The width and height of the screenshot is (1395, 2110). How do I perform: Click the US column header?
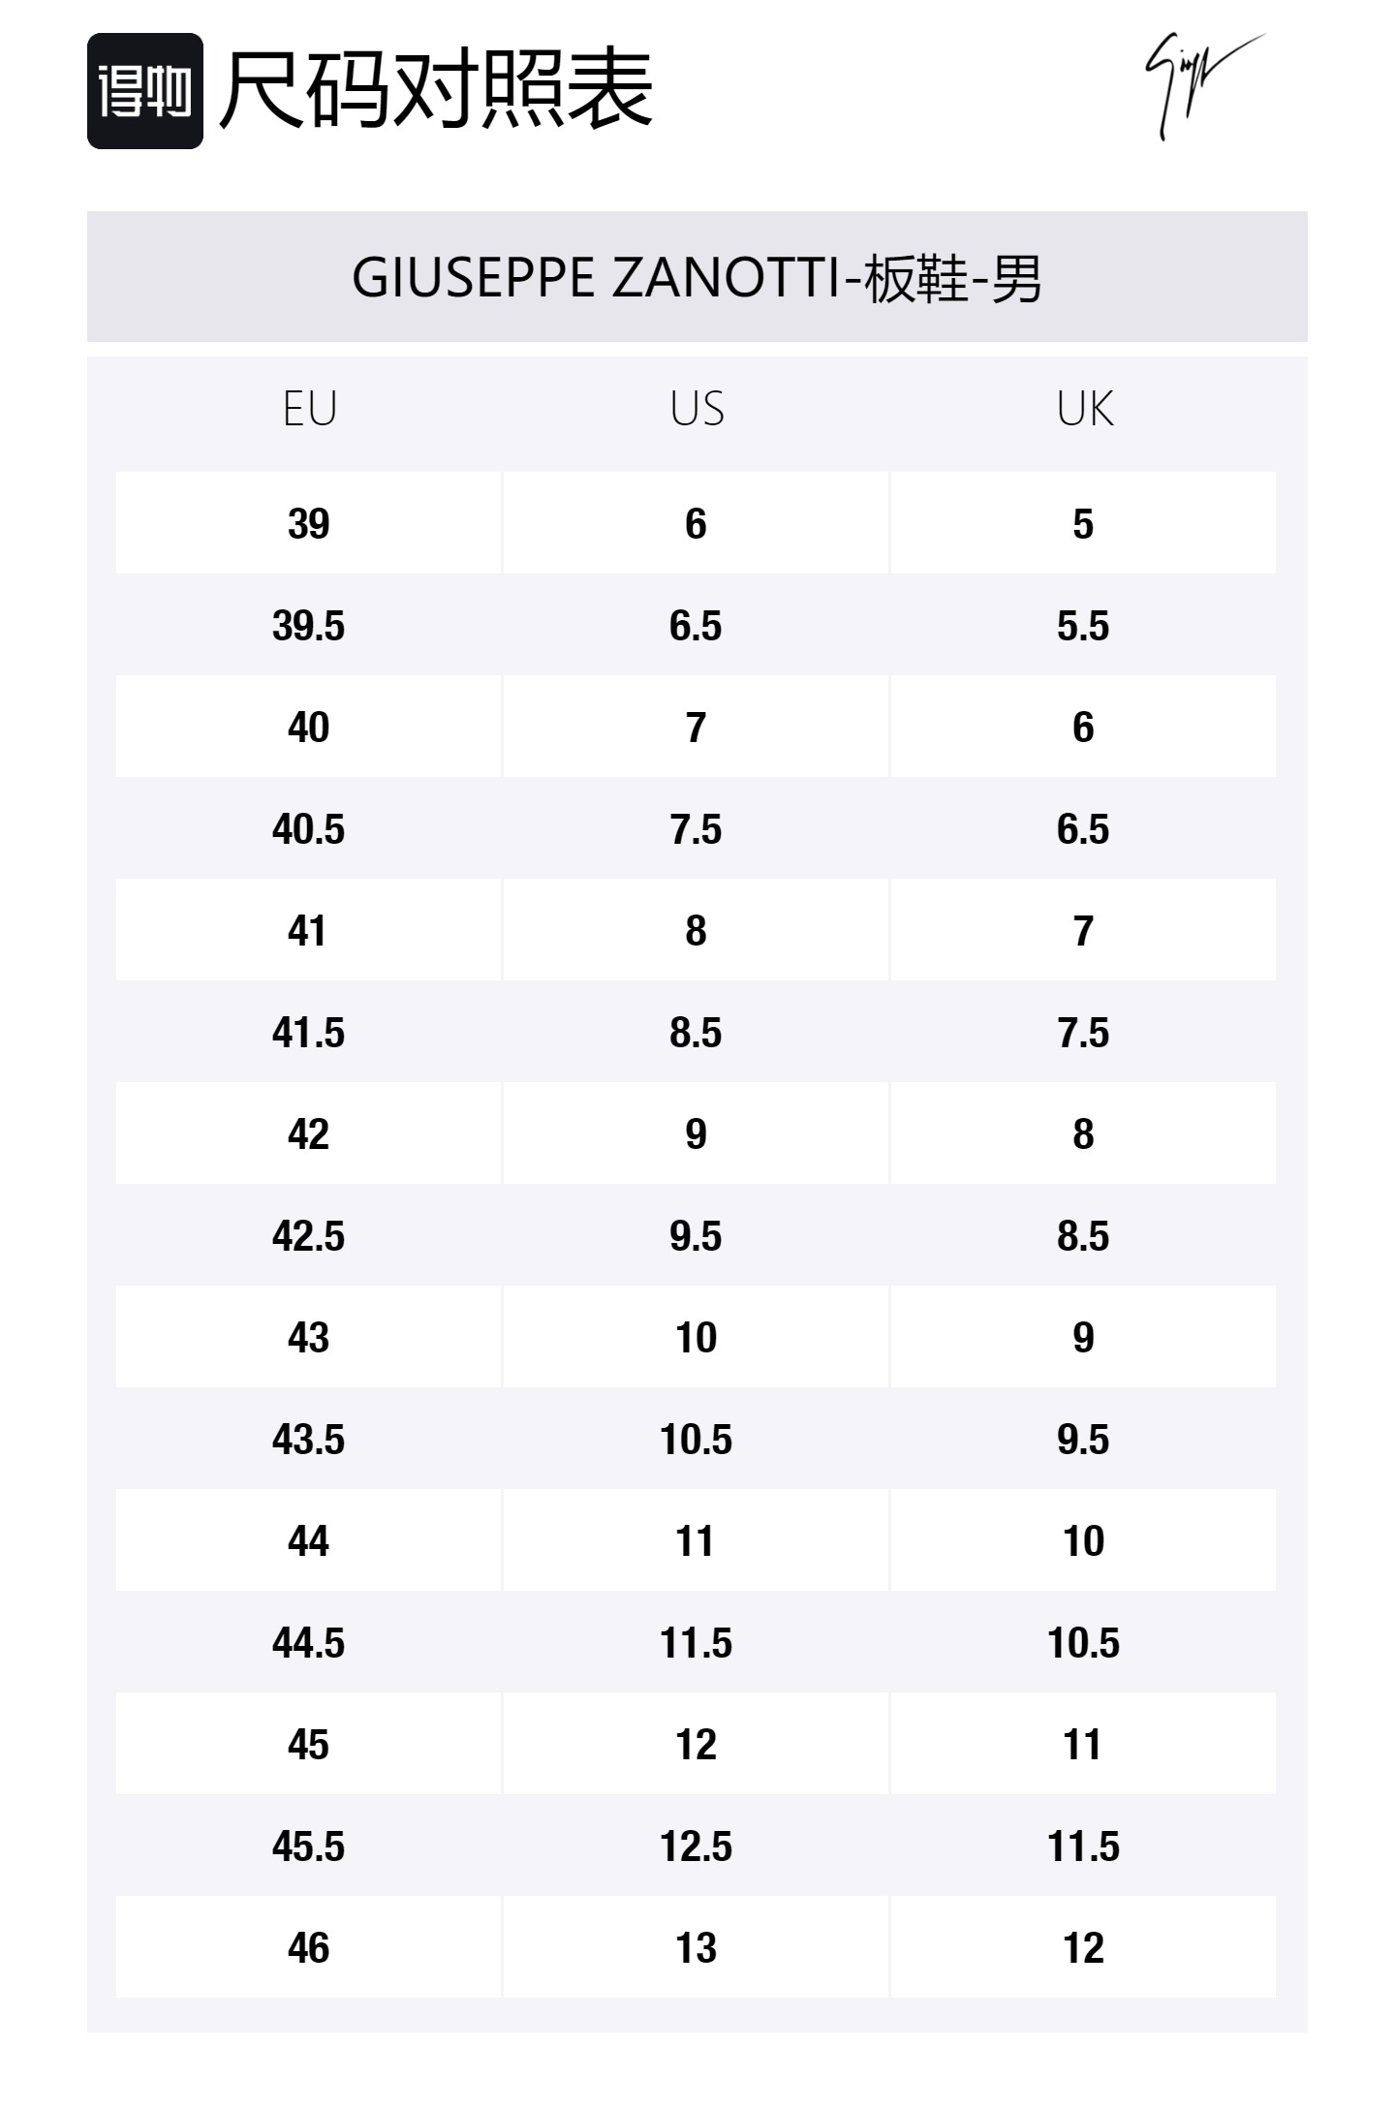point(697,409)
